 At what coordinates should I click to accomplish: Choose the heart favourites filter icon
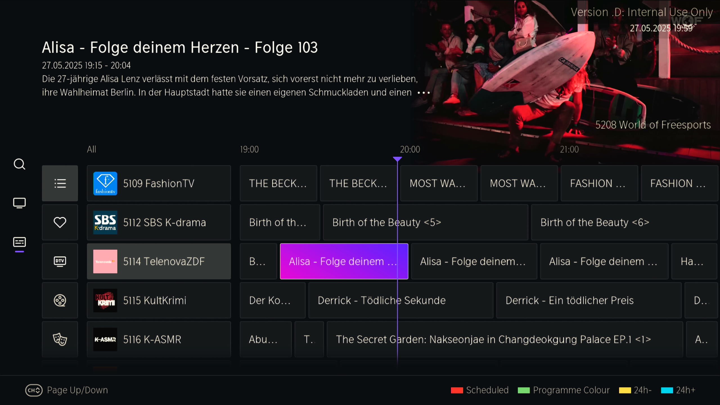coord(60,222)
